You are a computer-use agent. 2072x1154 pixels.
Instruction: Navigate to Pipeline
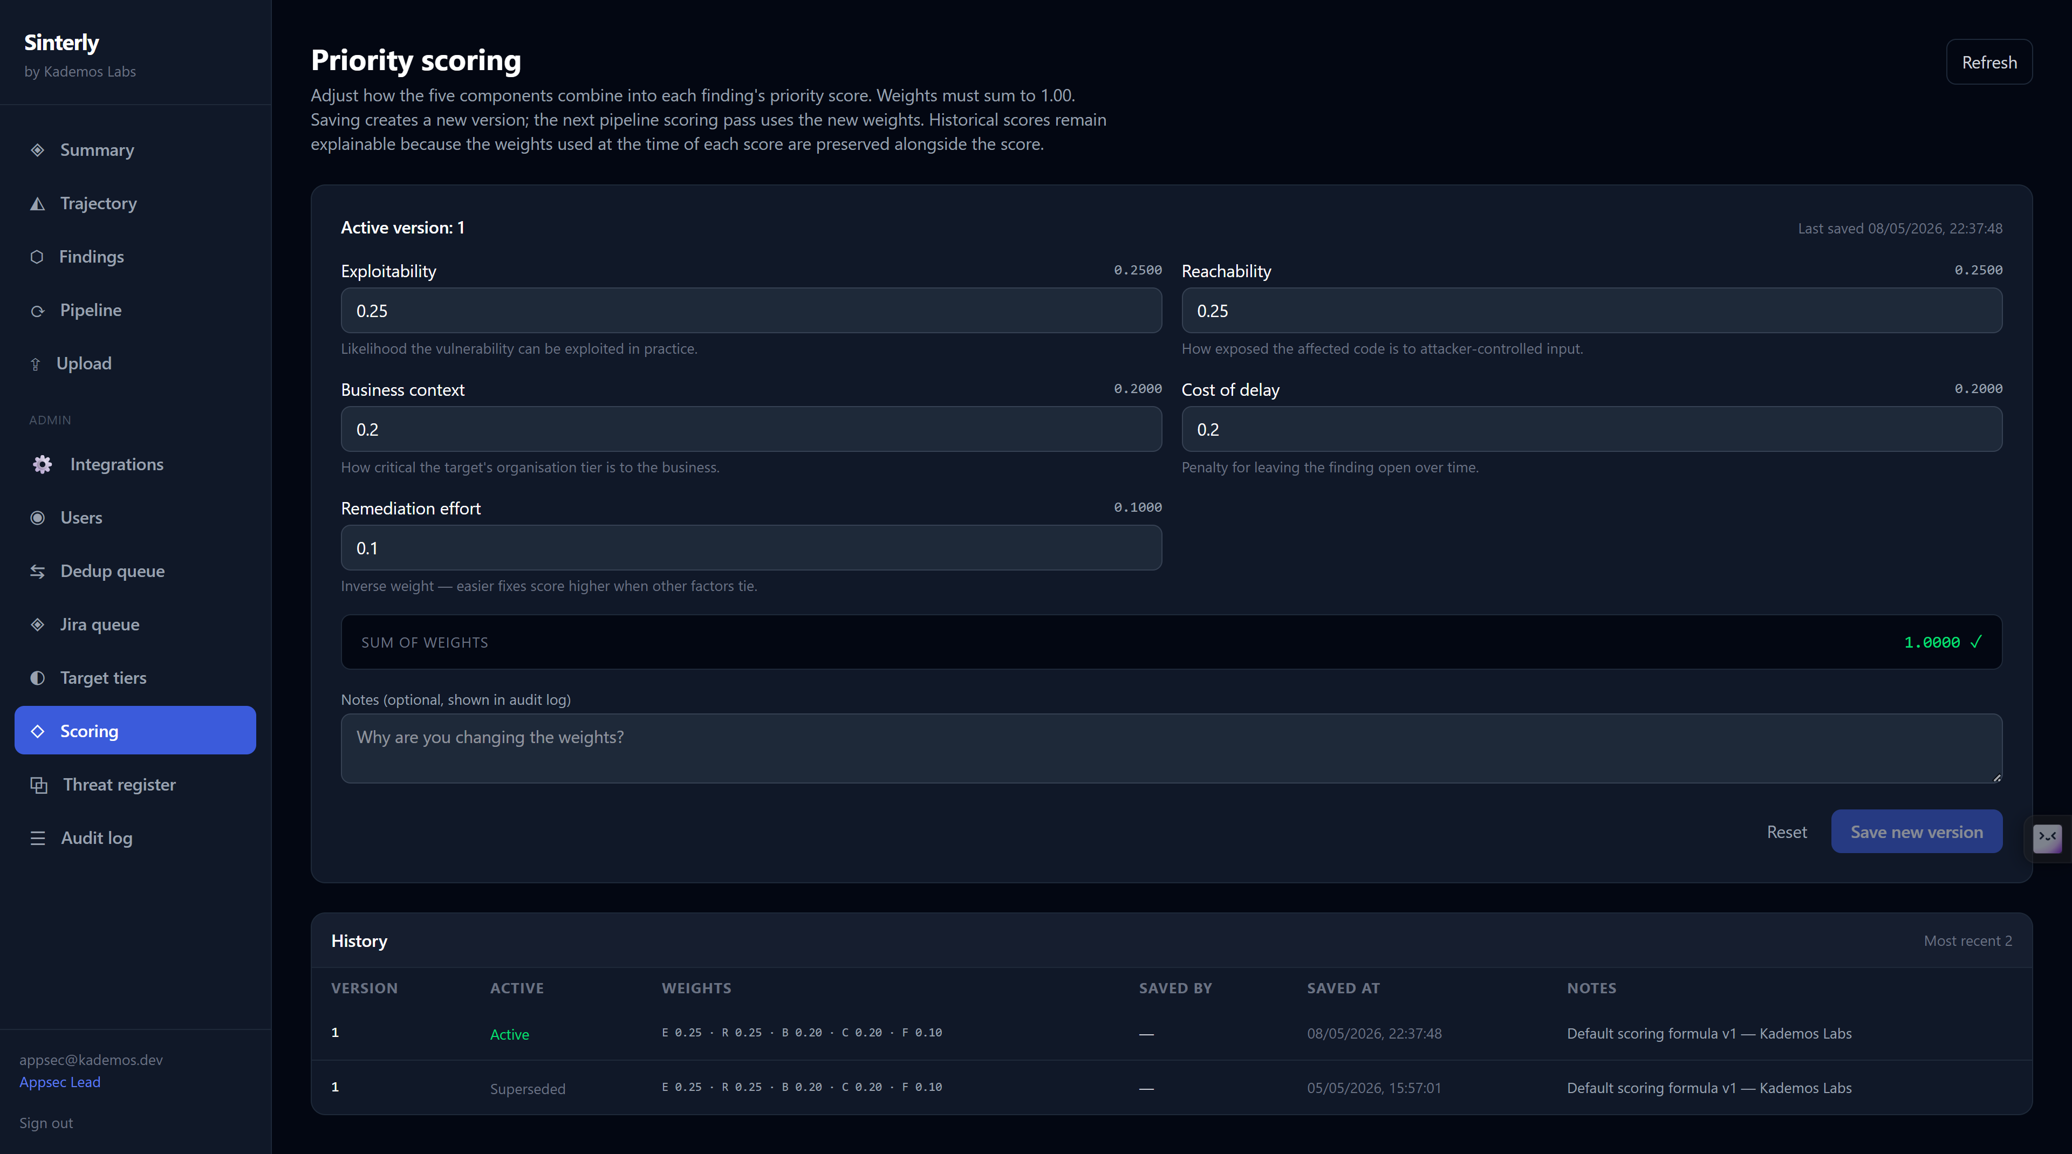coord(135,311)
